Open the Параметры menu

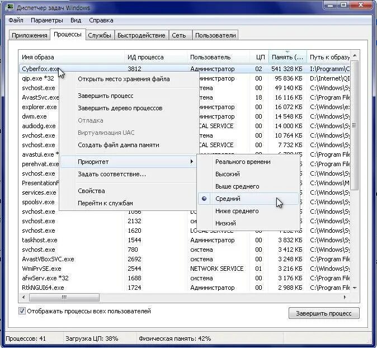click(47, 20)
